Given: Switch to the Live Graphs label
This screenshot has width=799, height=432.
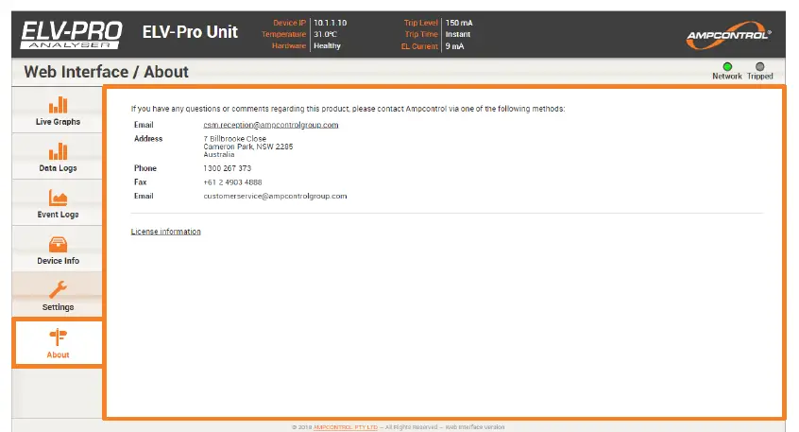Looking at the screenshot, I should [59, 122].
